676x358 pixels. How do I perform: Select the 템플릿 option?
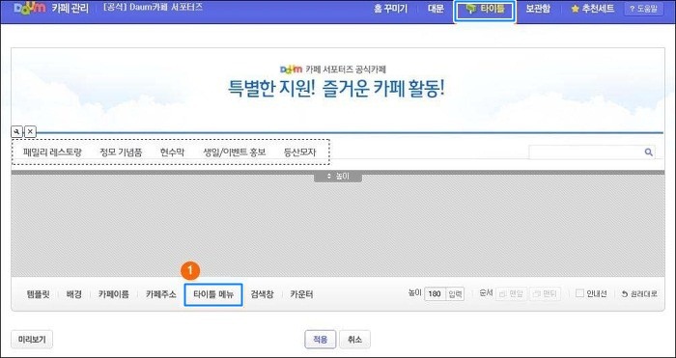click(x=38, y=294)
